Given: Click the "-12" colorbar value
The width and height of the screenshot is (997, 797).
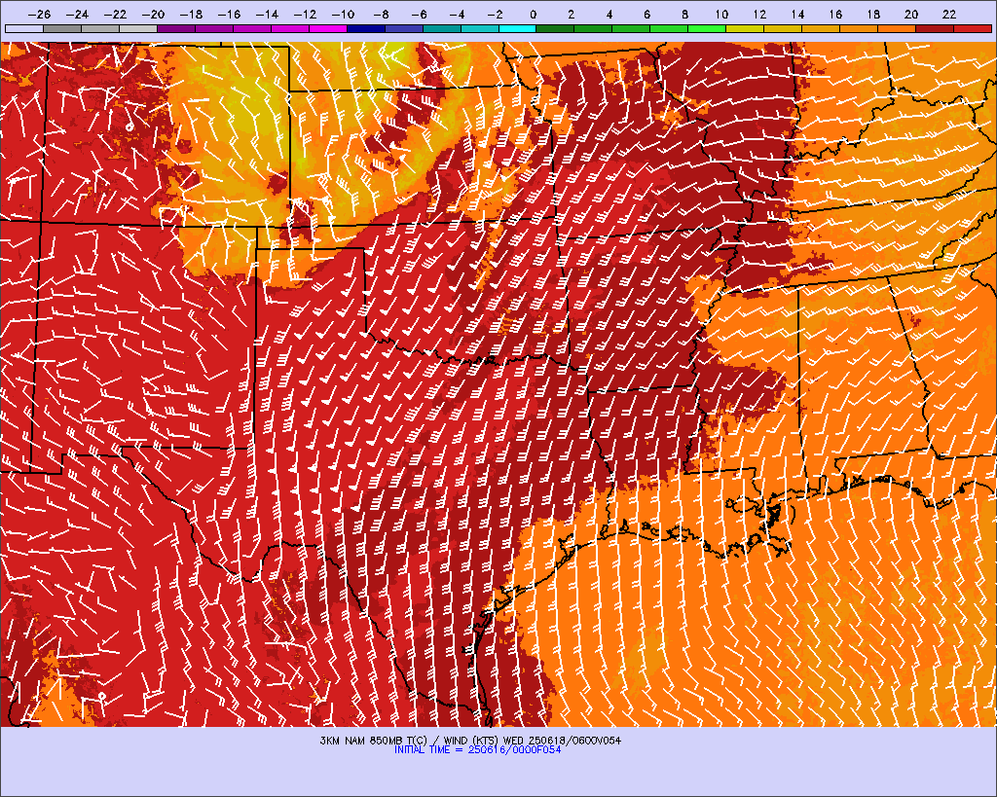Looking at the screenshot, I should (305, 14).
